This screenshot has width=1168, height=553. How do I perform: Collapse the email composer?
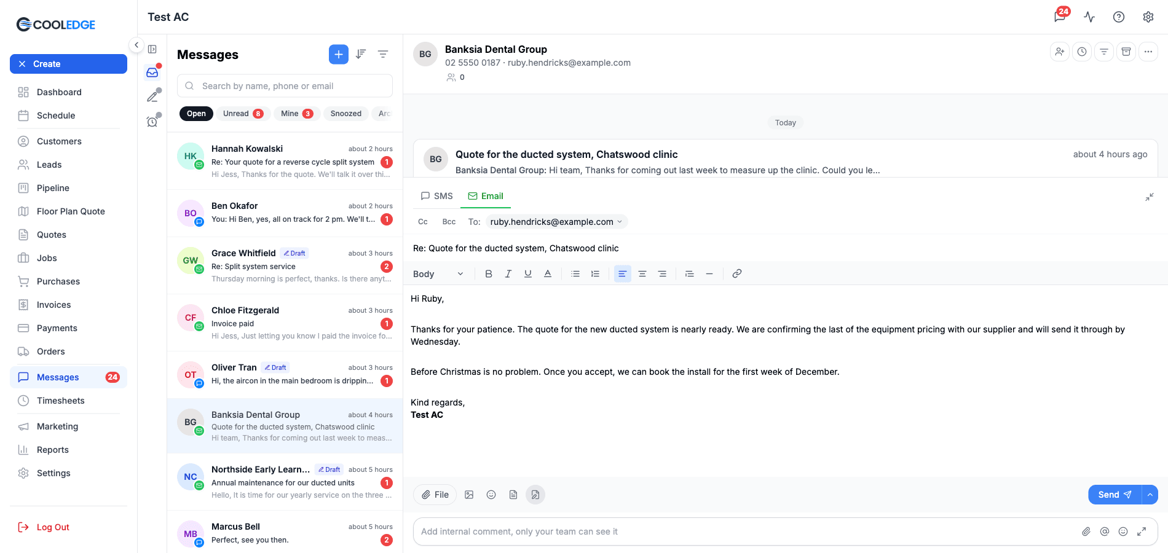[x=1150, y=197]
